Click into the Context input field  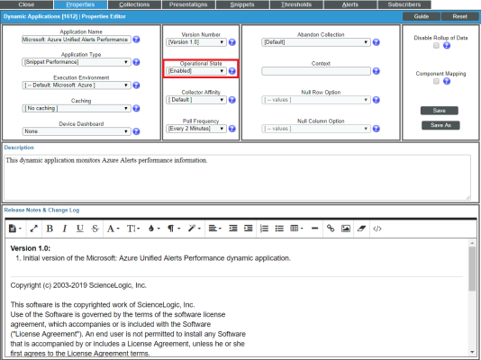(x=316, y=71)
